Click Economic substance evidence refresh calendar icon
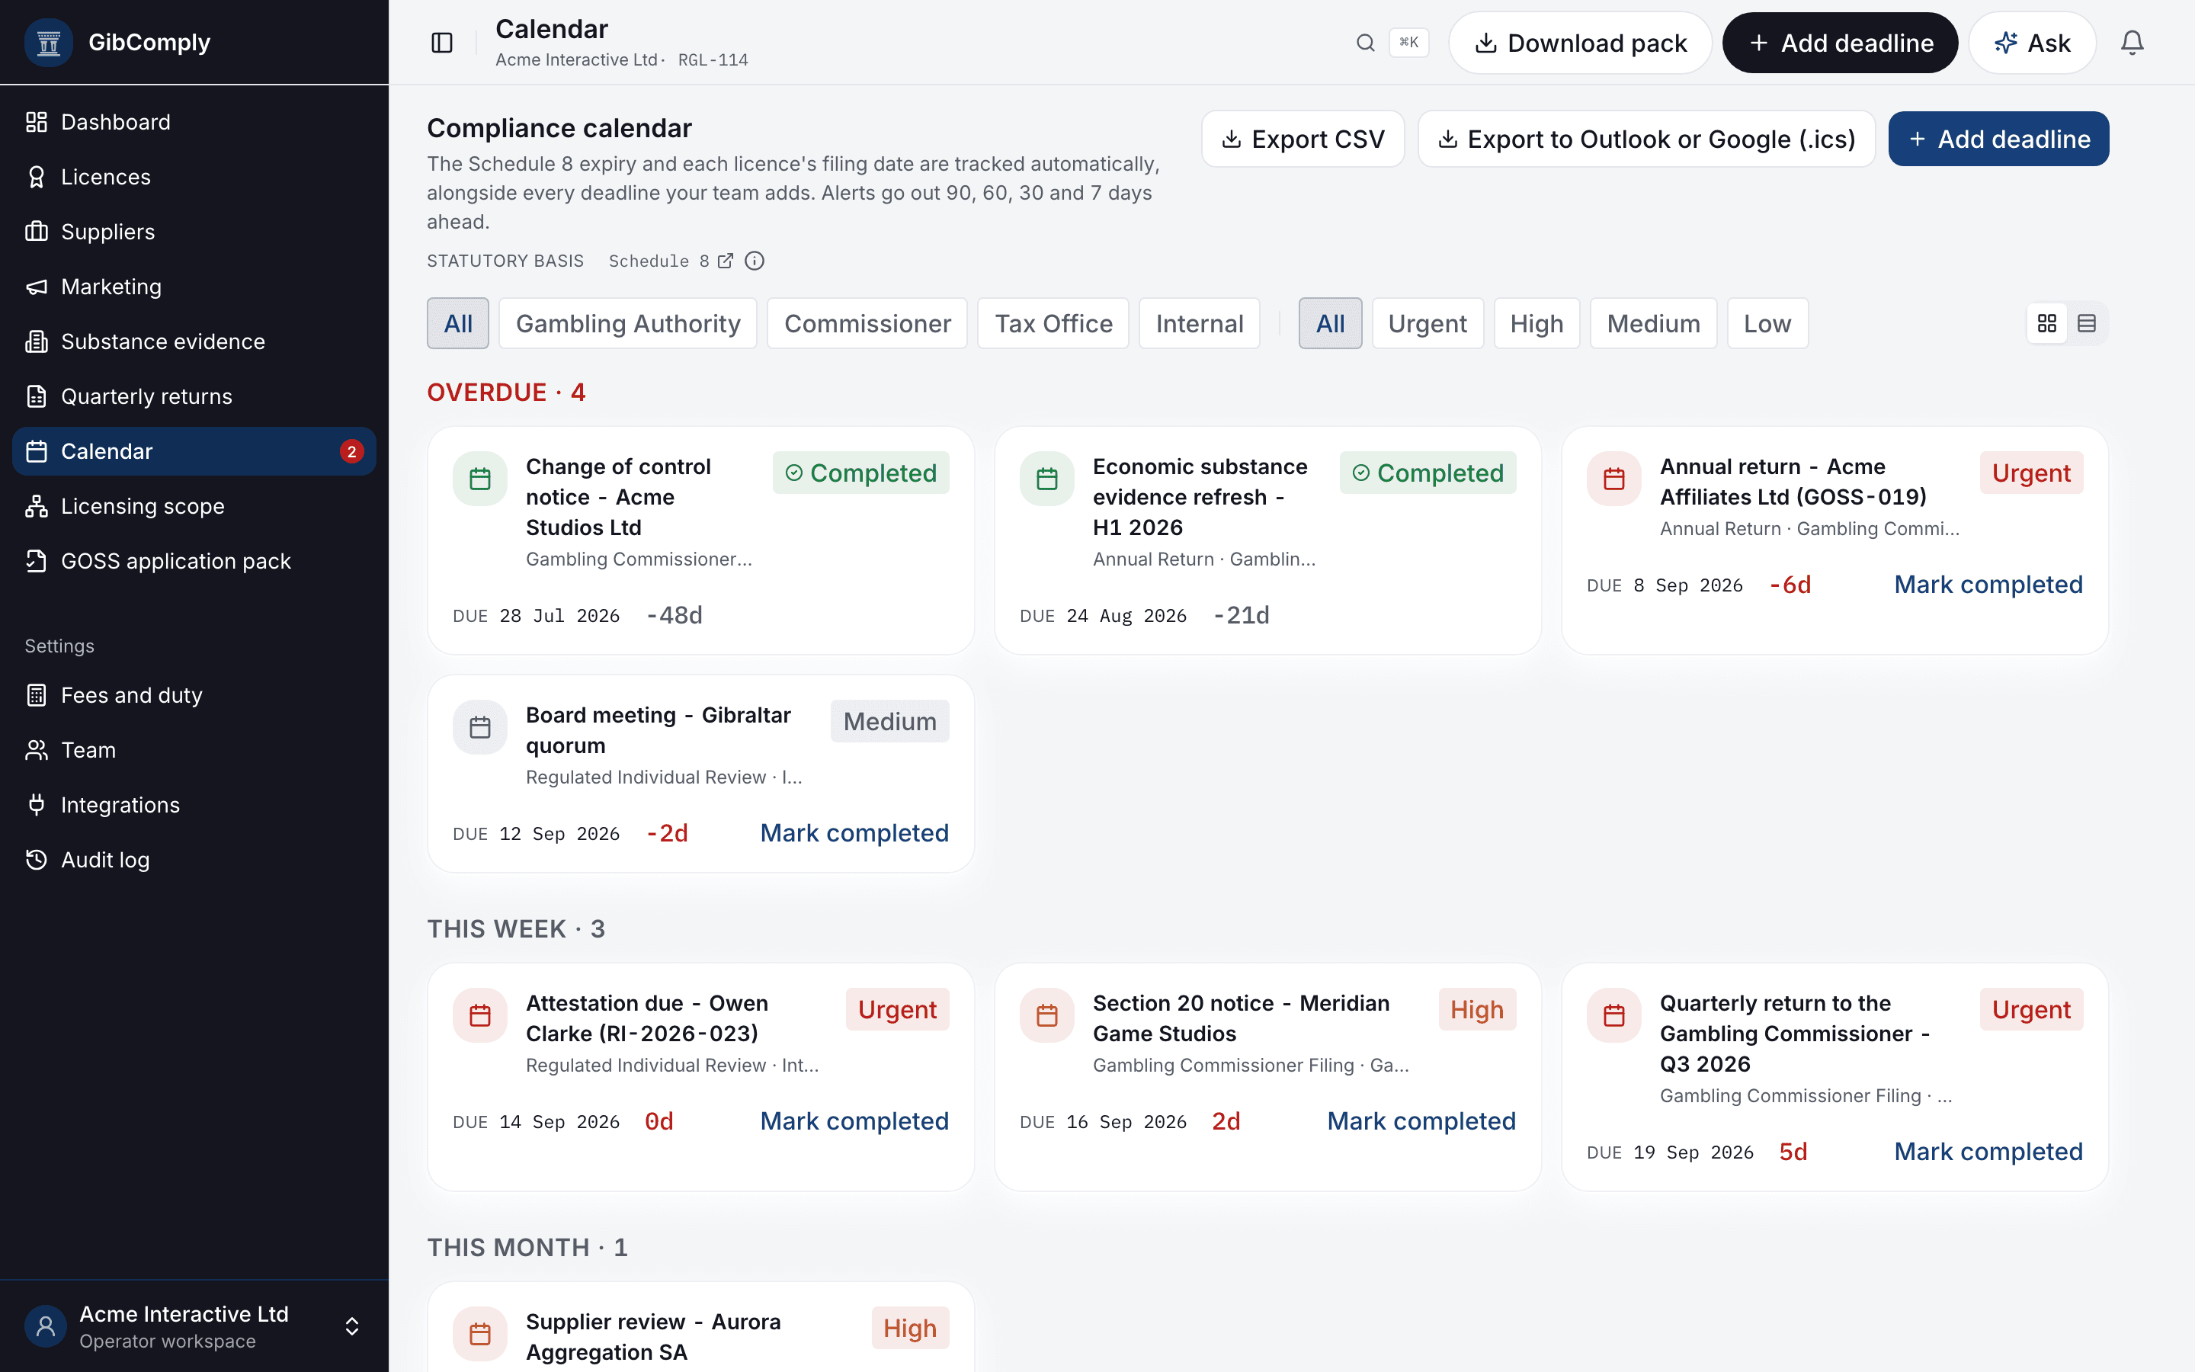 tap(1046, 478)
